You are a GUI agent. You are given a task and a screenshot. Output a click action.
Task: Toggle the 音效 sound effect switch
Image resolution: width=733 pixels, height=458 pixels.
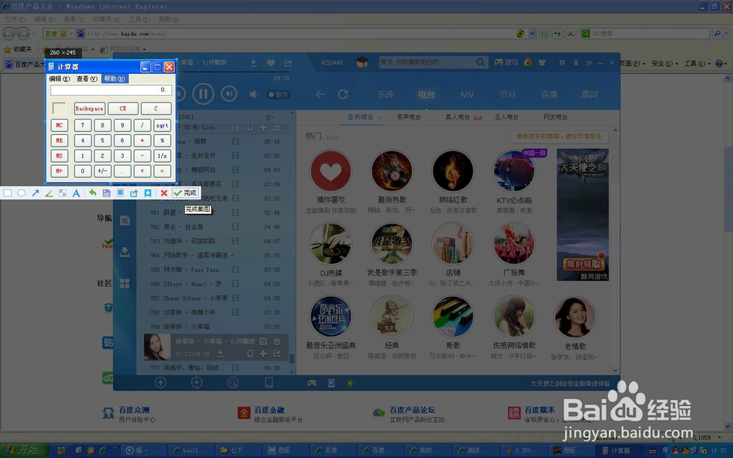(279, 94)
